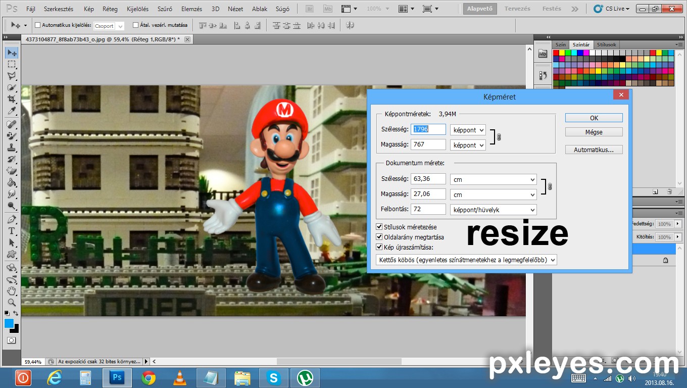The width and height of the screenshot is (687, 388).
Task: Click OK in Képméret dialog
Action: coord(594,118)
